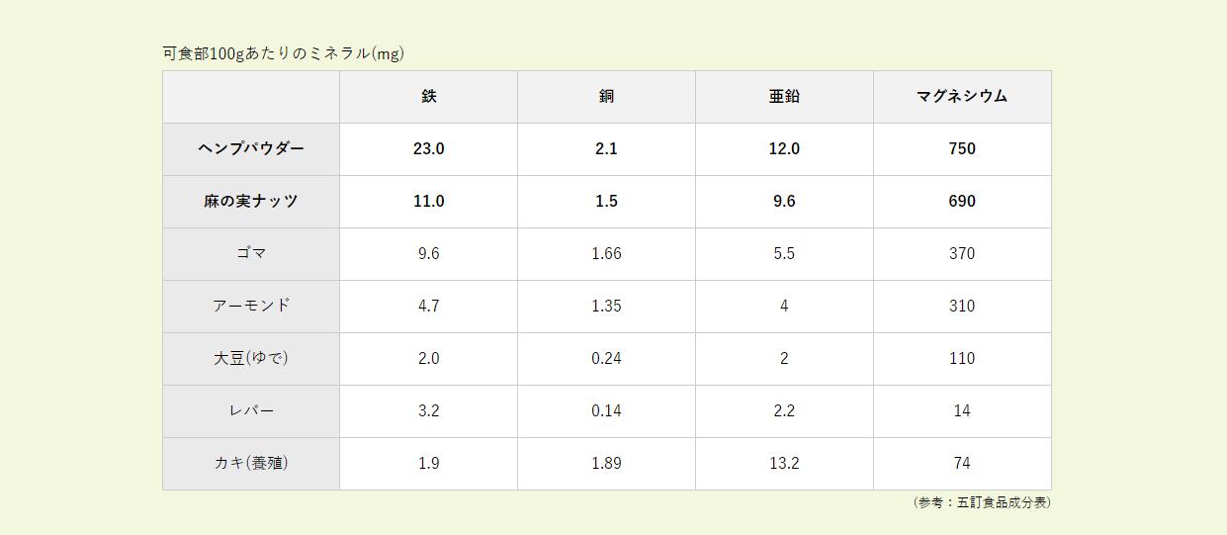Click the マグネシウム column header
The image size is (1227, 535).
pos(961,96)
